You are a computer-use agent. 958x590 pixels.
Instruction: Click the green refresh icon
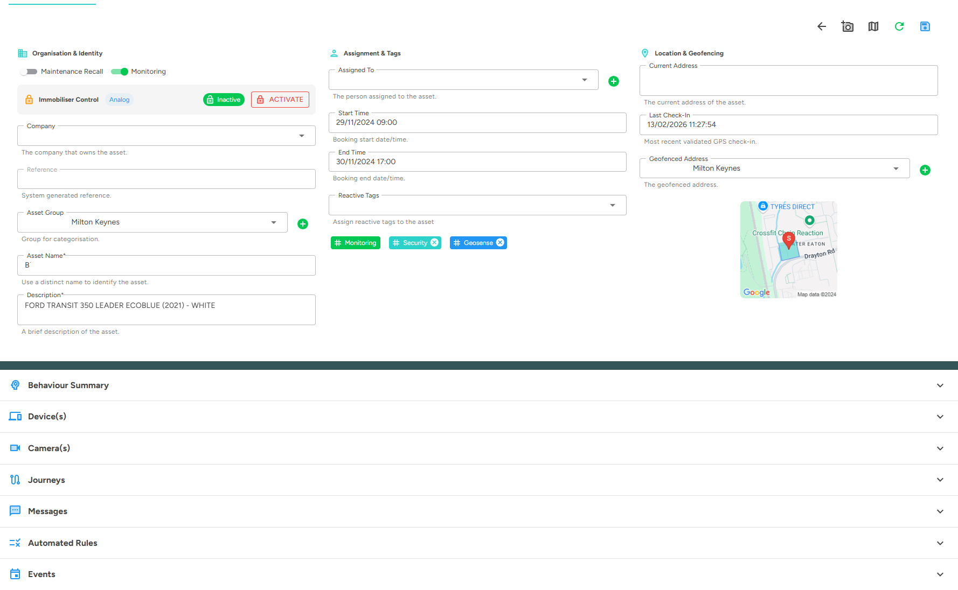coord(899,26)
